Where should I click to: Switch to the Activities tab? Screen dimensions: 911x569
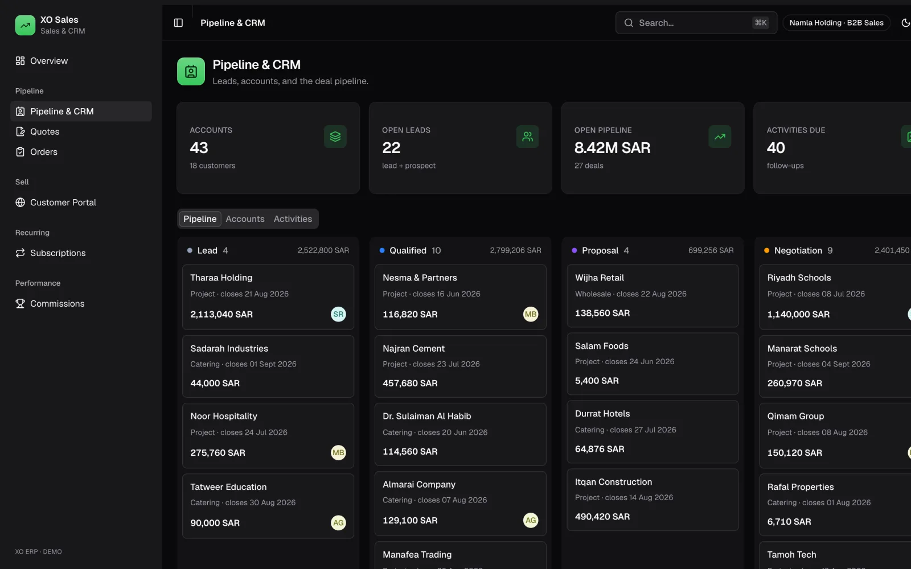click(293, 219)
